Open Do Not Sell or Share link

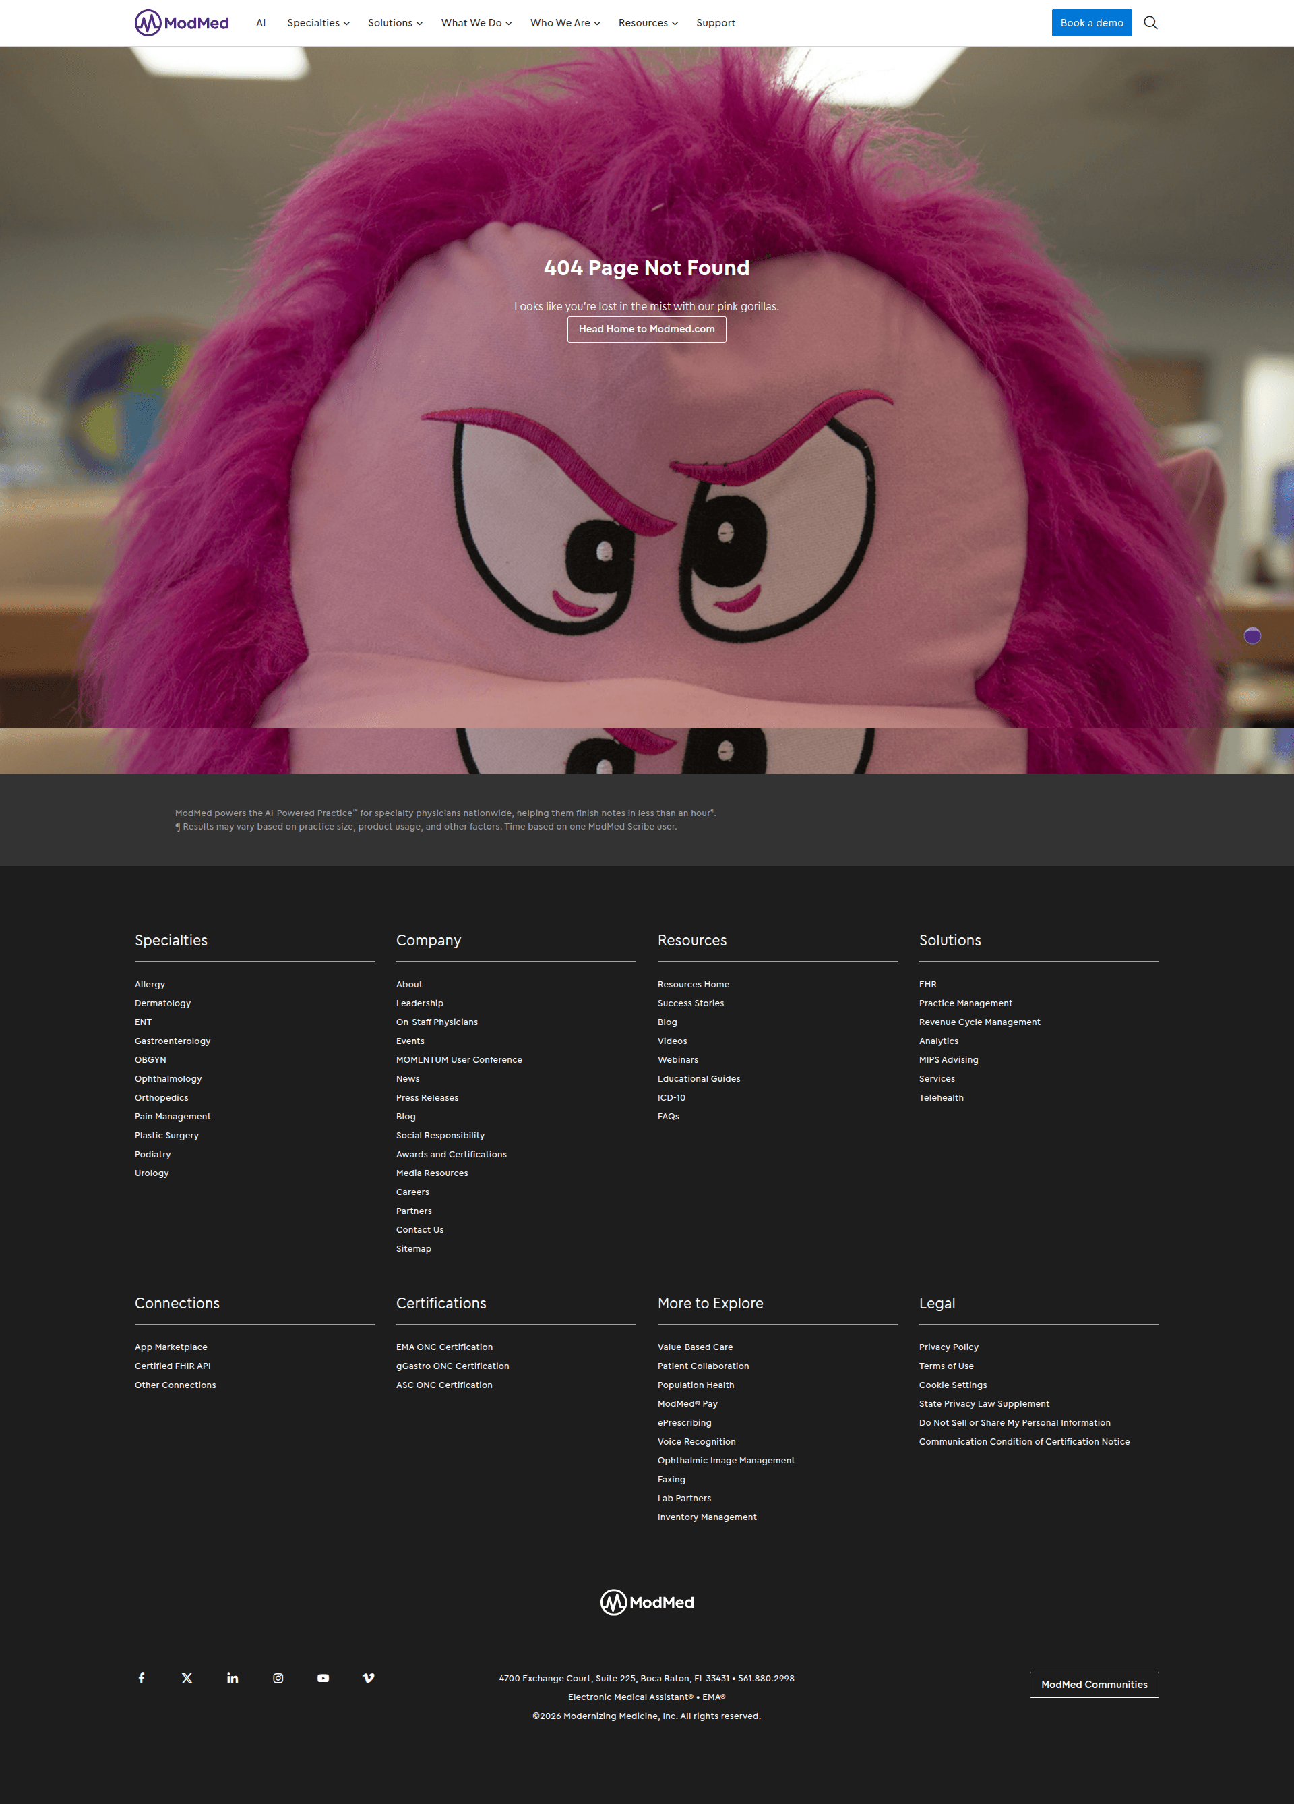click(x=1014, y=1422)
